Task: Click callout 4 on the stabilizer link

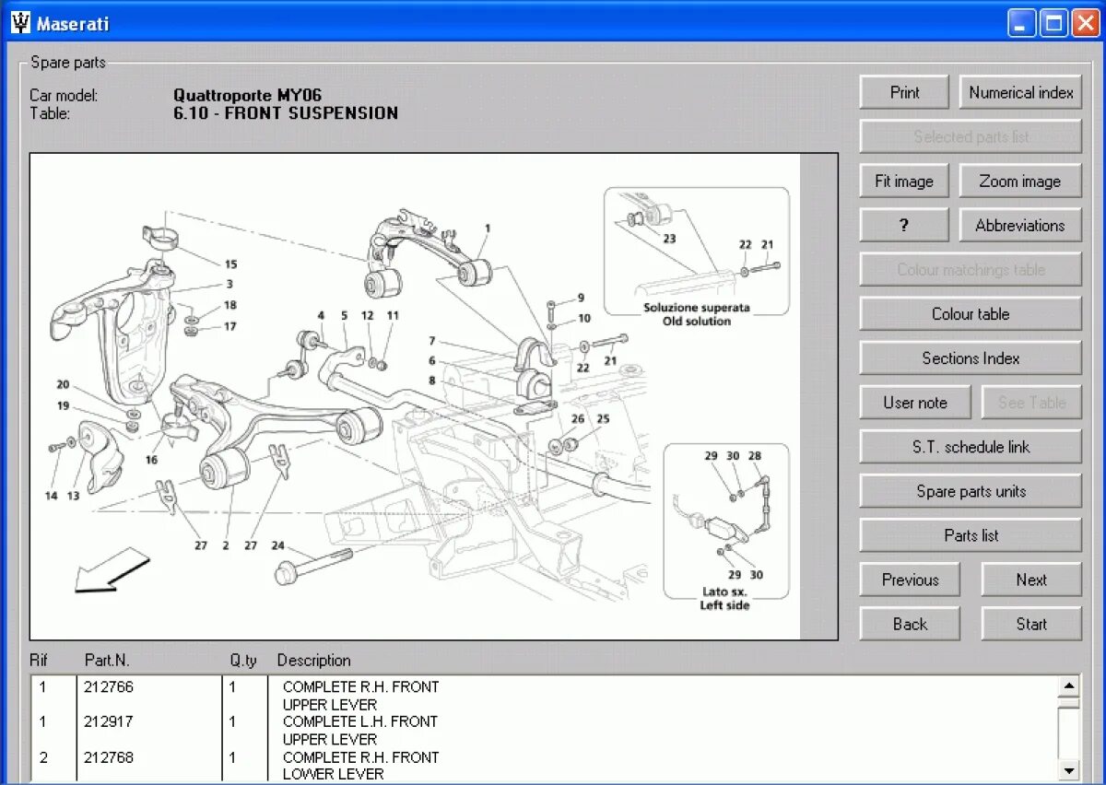Action: coord(322,315)
